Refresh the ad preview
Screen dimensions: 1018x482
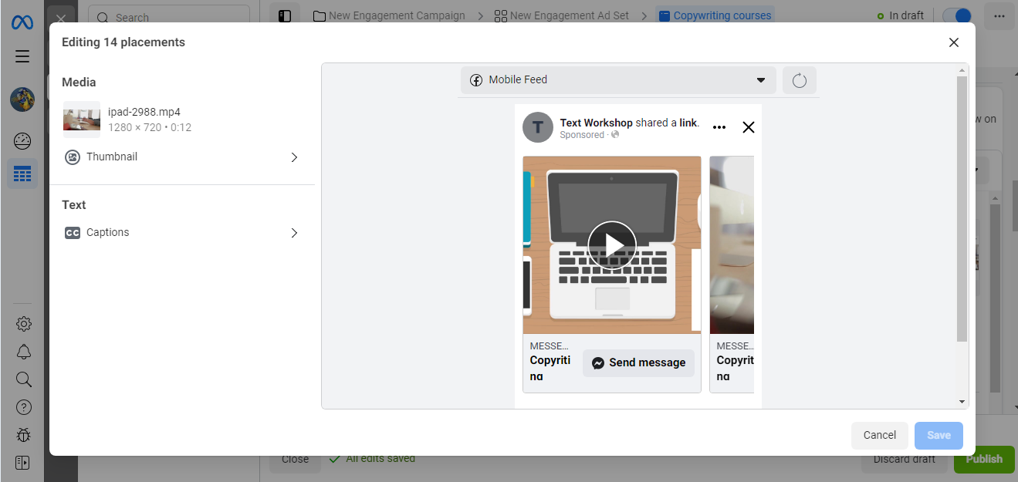pyautogui.click(x=800, y=80)
